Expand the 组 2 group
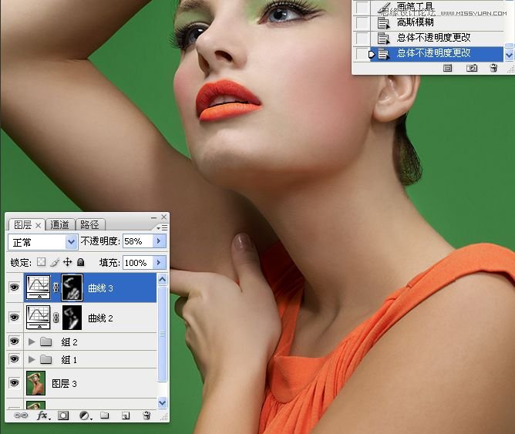 [32, 341]
